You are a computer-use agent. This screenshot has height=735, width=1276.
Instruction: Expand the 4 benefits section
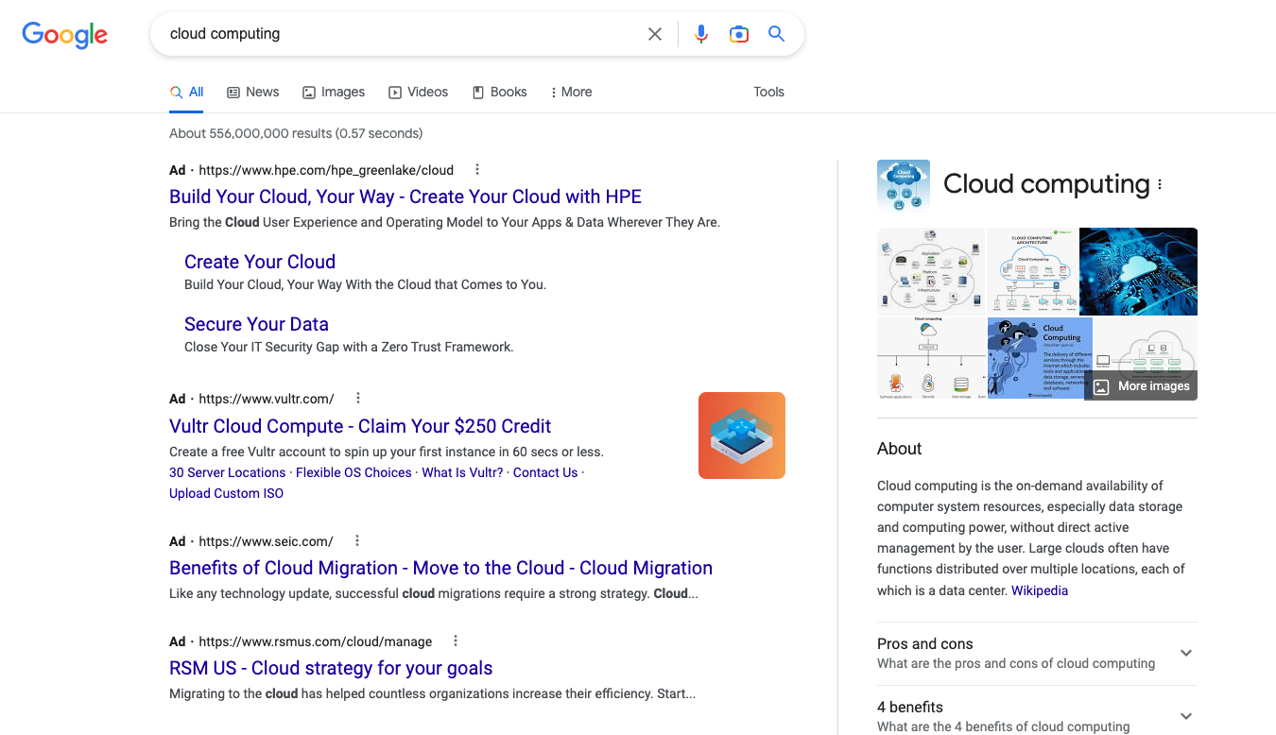(x=1185, y=715)
